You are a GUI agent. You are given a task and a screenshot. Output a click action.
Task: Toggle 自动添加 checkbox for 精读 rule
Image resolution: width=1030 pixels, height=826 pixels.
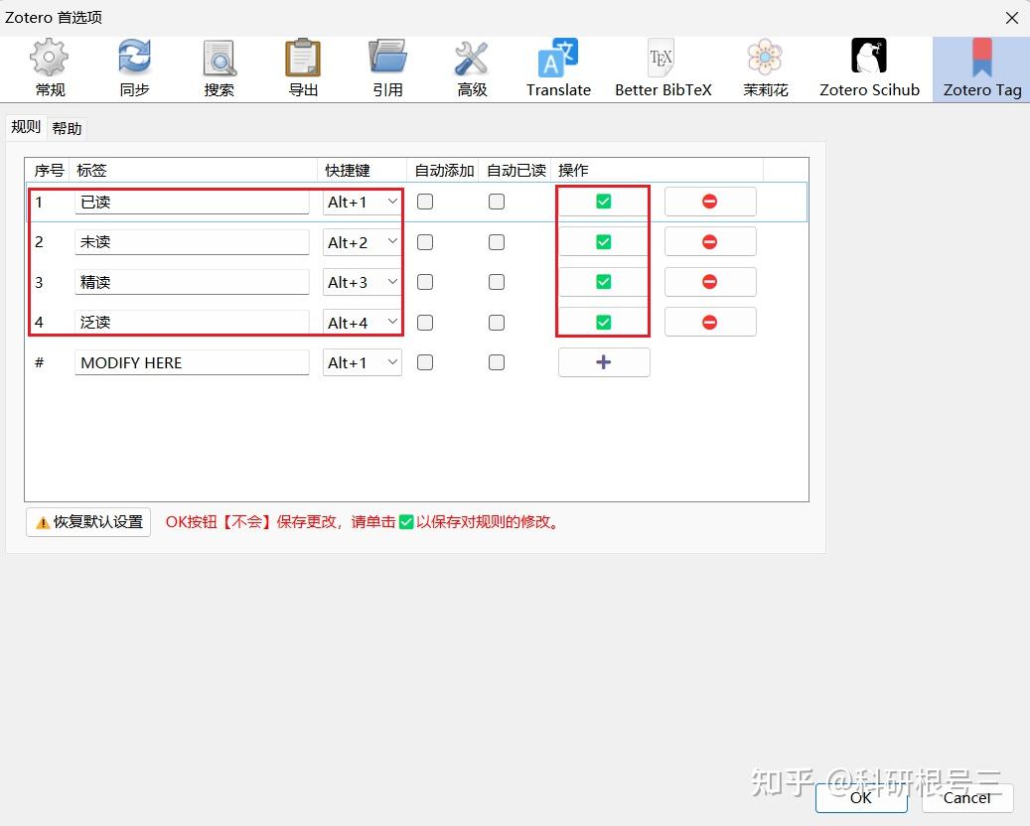point(425,282)
